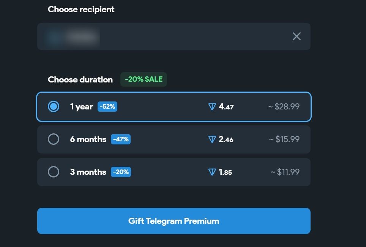Click the blurred recipient avatar

54,37
